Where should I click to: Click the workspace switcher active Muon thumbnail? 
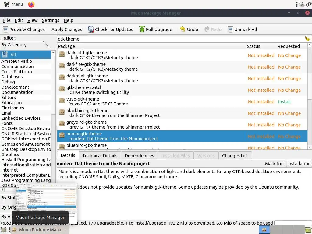point(264,230)
